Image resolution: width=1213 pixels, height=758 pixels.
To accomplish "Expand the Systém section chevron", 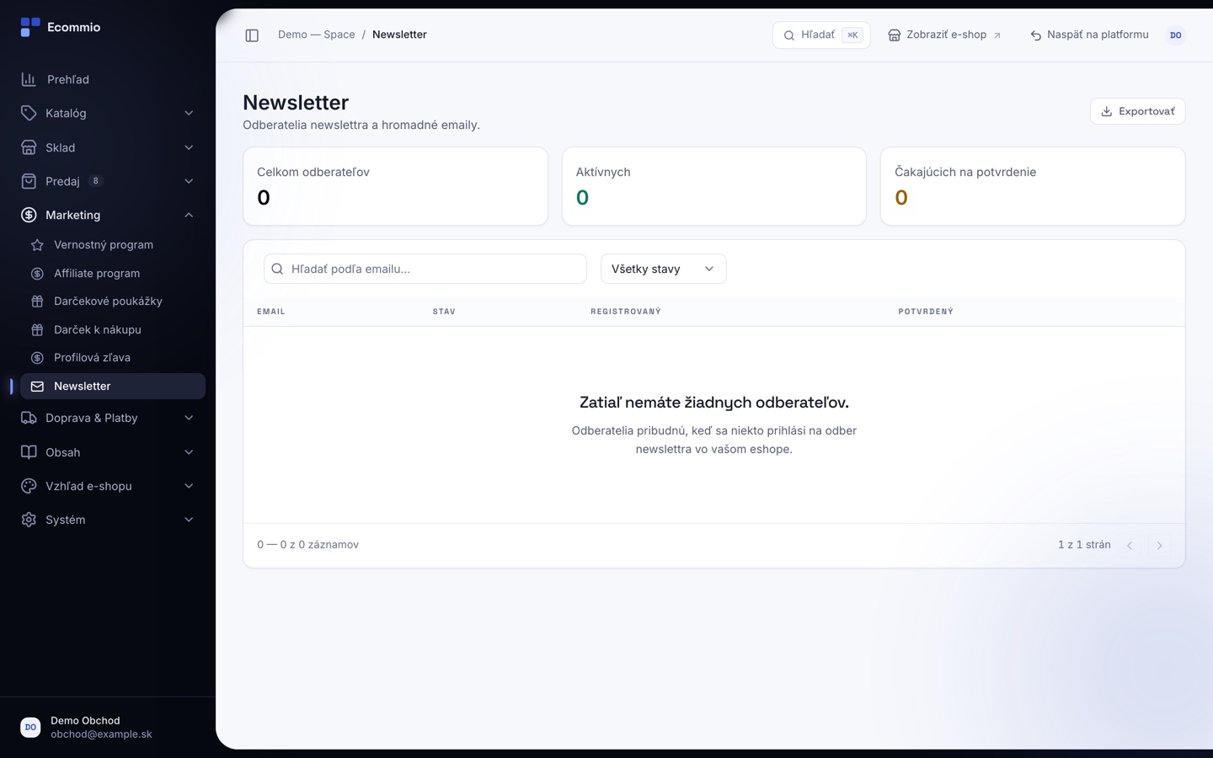I will tap(189, 520).
